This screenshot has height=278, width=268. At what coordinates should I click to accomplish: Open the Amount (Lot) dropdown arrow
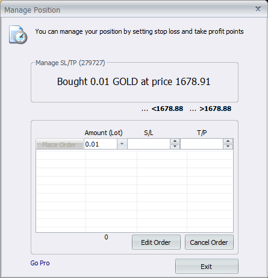[122, 144]
